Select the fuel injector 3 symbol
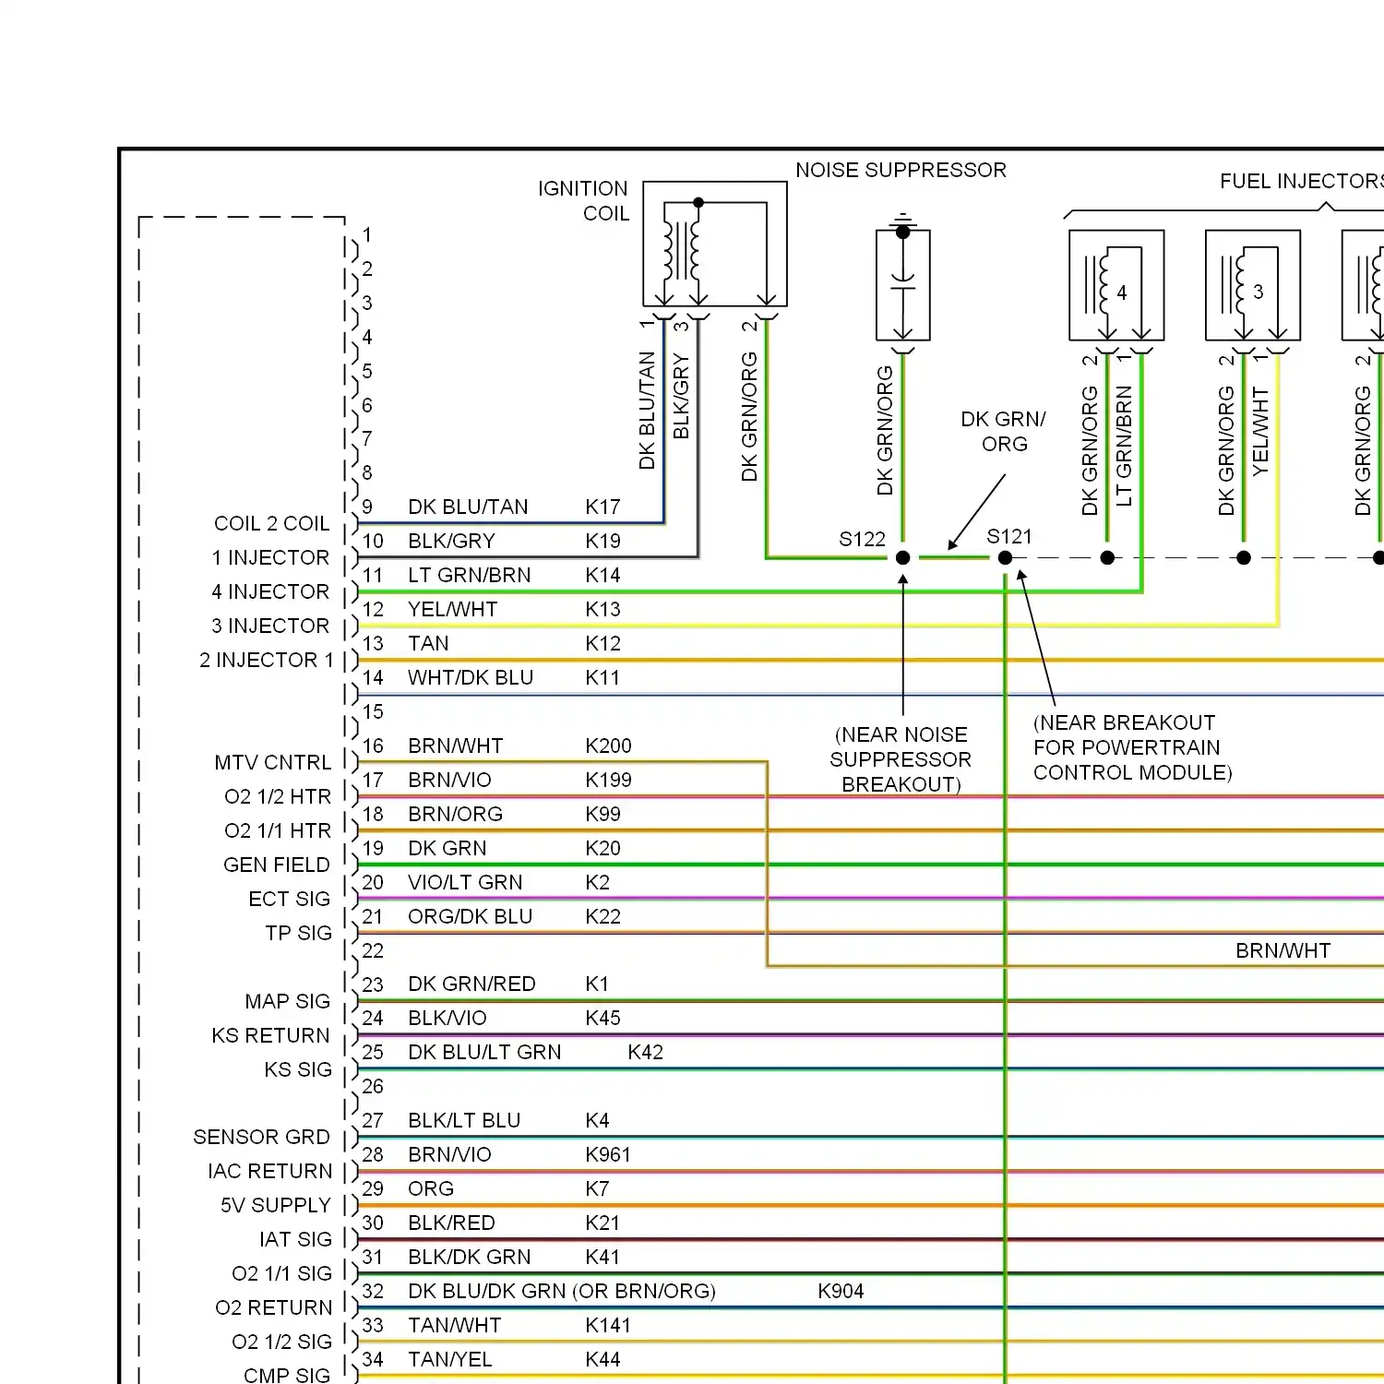This screenshot has width=1384, height=1384. coord(1253,285)
